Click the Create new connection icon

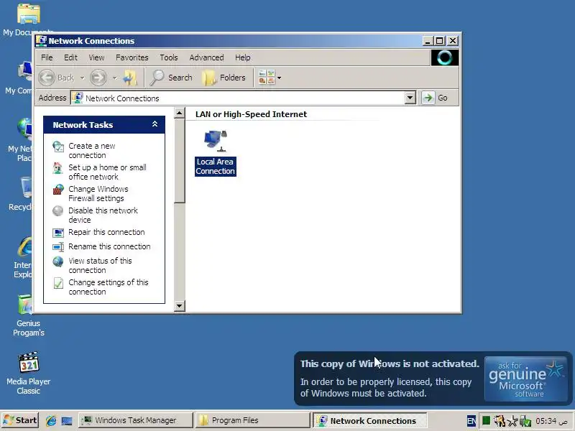pos(58,147)
